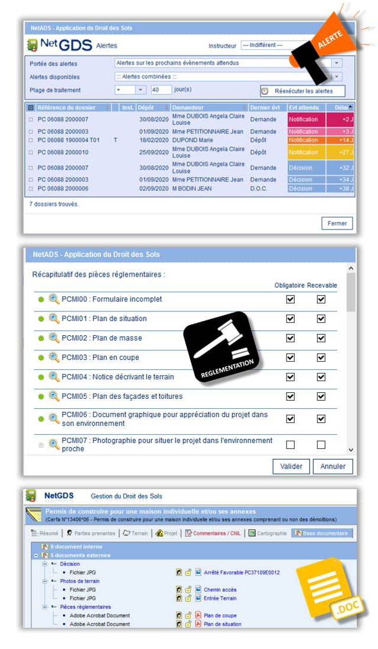Image resolution: width=378 pixels, height=649 pixels.
Task: Click the image file icon beside Arrêté Favorable
Action: coord(198,572)
